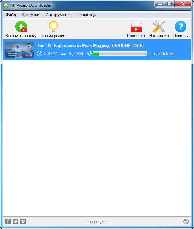Click the duration text 0:10:27

(x=51, y=53)
